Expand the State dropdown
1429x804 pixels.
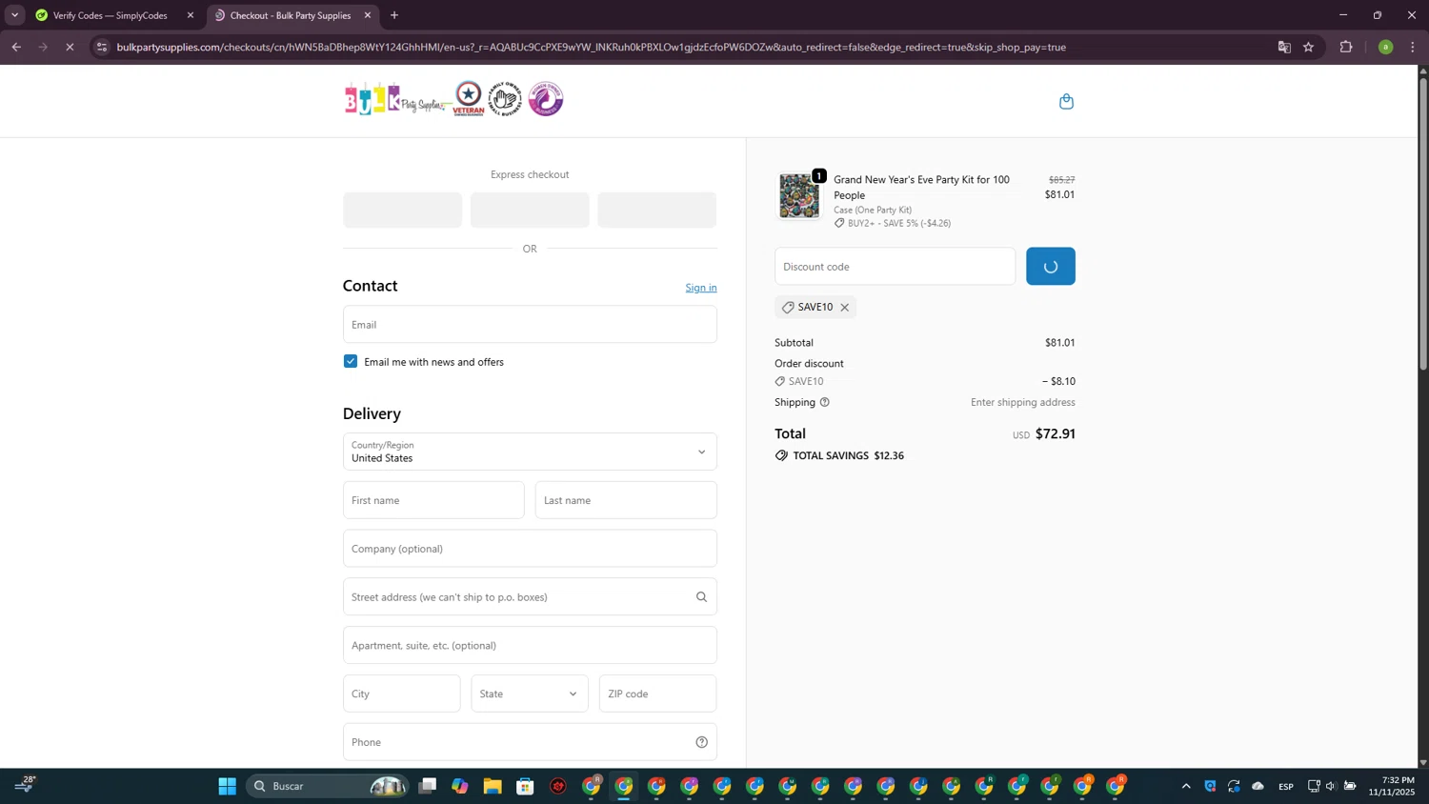pyautogui.click(x=530, y=693)
